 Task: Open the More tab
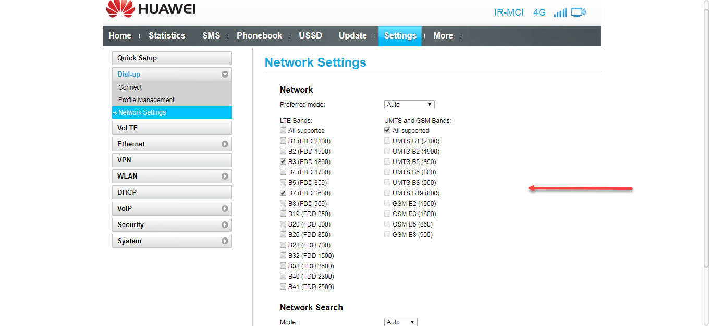[443, 36]
